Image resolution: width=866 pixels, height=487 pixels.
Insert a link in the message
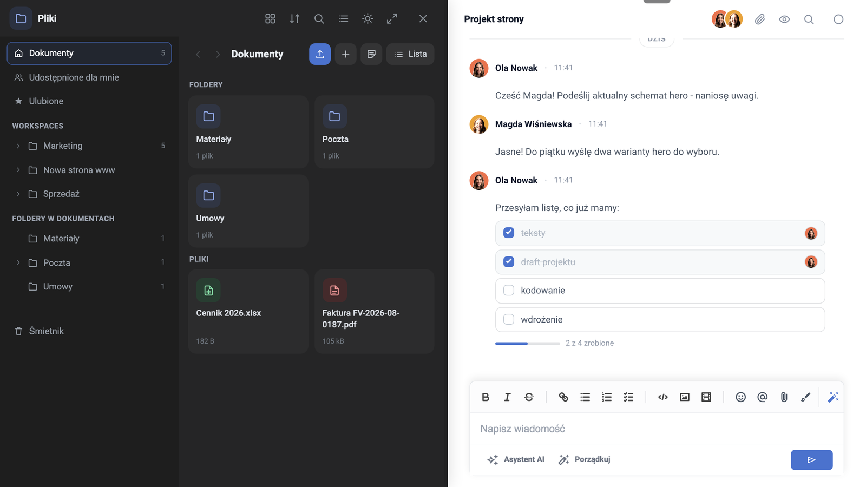pos(563,397)
